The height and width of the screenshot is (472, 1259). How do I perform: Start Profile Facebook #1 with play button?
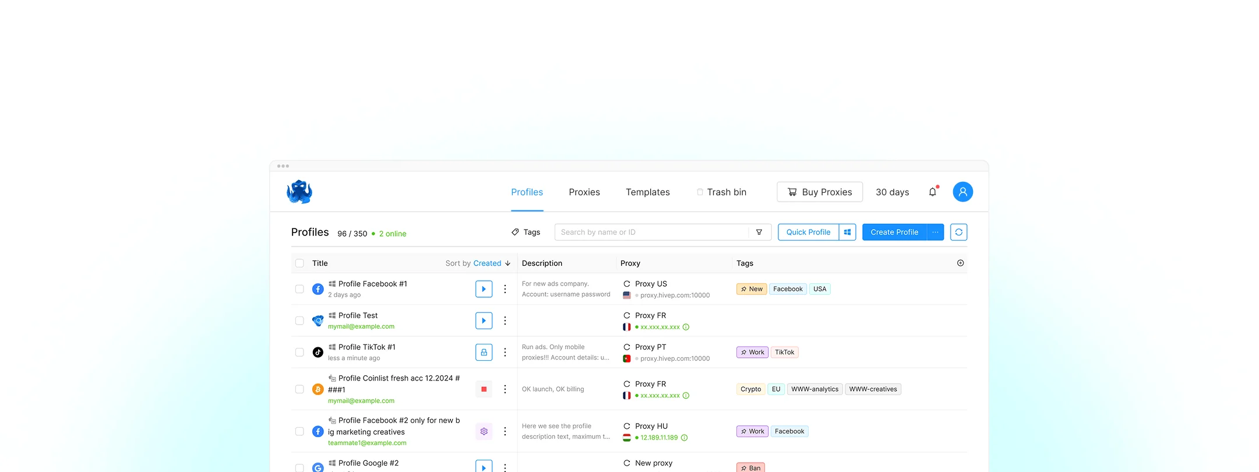point(484,289)
